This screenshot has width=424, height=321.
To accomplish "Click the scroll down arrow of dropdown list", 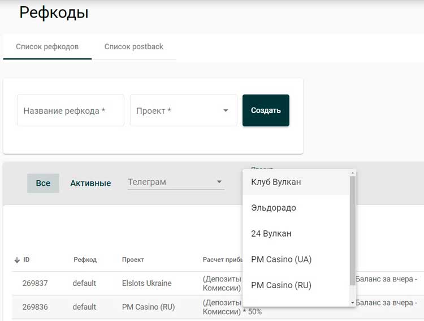I will [353, 302].
